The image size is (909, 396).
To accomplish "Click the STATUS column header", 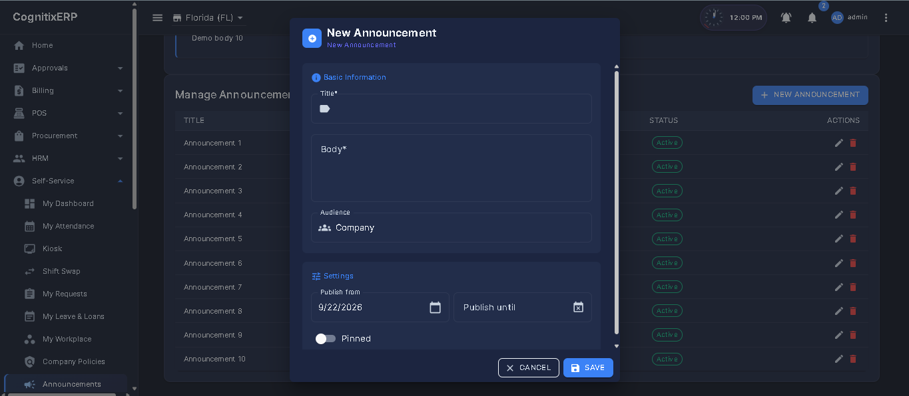I will 663,120.
